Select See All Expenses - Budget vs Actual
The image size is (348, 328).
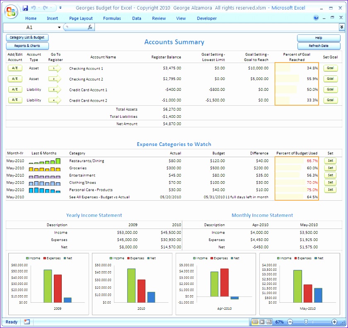point(99,197)
